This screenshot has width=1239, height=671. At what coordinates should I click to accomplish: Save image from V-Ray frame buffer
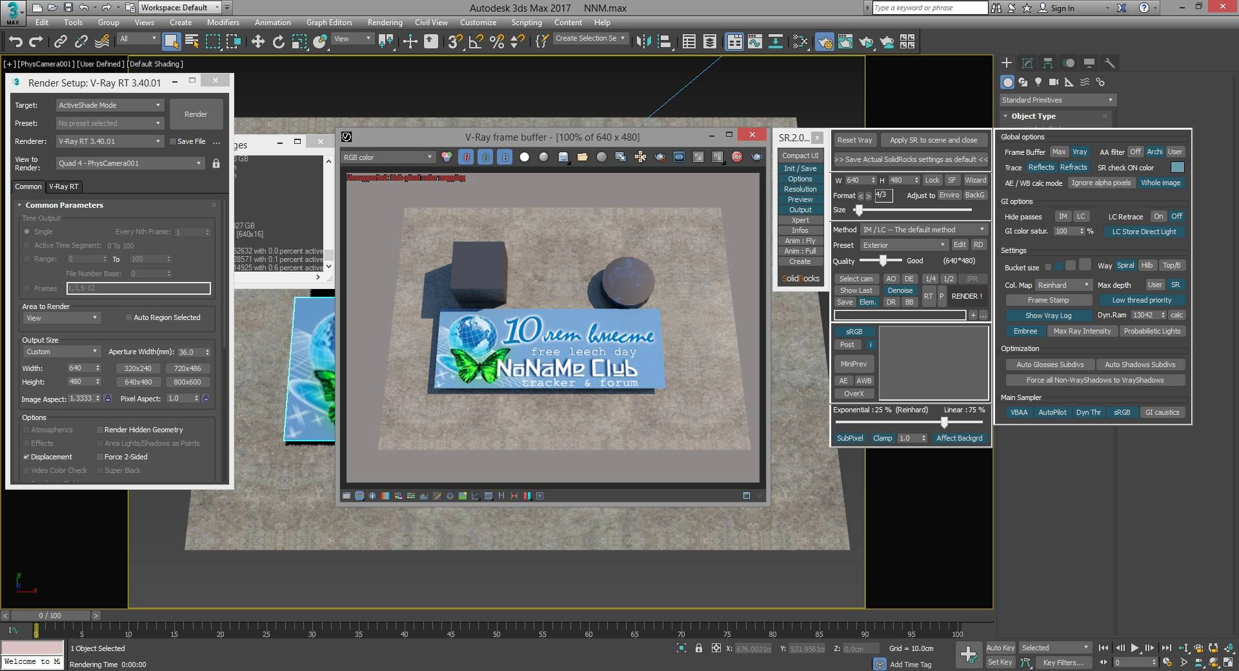tap(563, 157)
